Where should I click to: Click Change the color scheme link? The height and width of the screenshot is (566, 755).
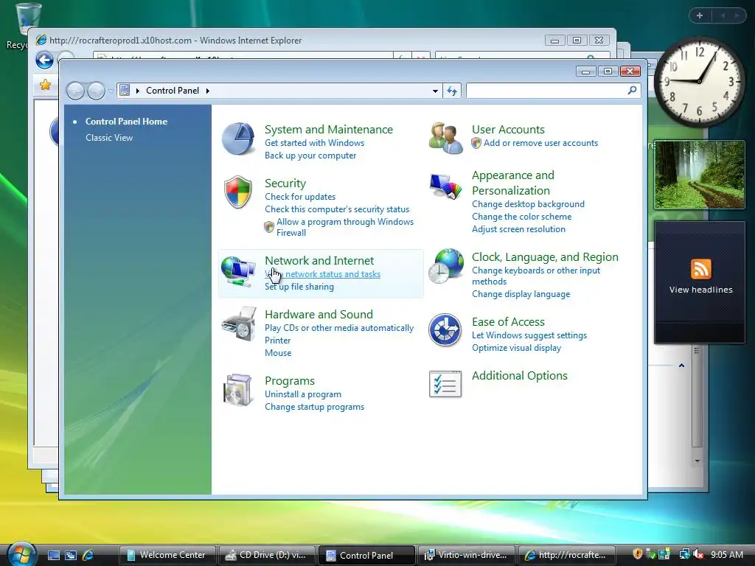[x=521, y=217]
